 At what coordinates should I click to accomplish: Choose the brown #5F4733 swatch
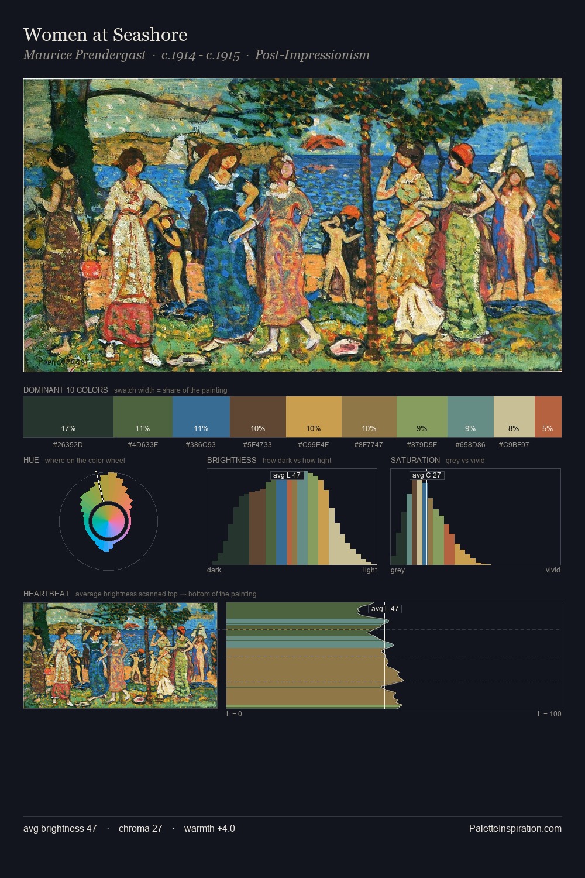pyautogui.click(x=258, y=417)
